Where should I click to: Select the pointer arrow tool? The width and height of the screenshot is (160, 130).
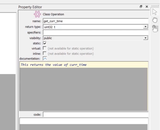pos(155,12)
